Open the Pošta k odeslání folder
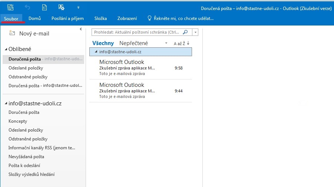 [24, 166]
